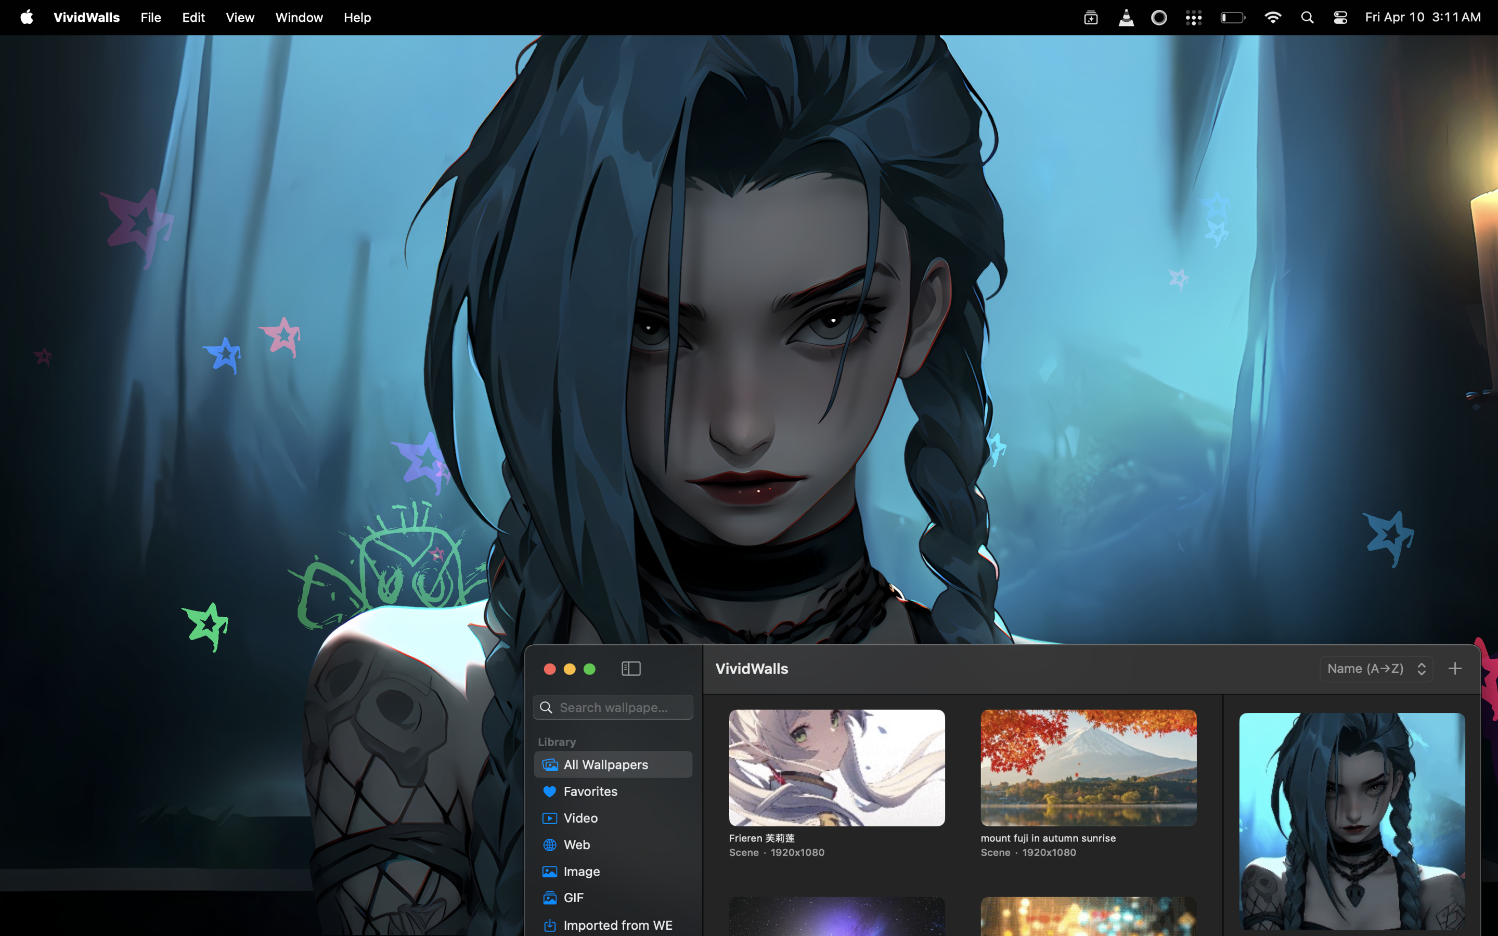Select the purple galaxy wallpaper thumbnail
Viewport: 1498px width, 936px height.
[837, 917]
